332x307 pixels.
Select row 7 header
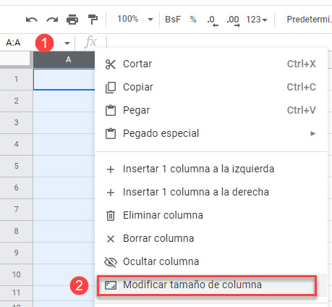click(x=16, y=209)
